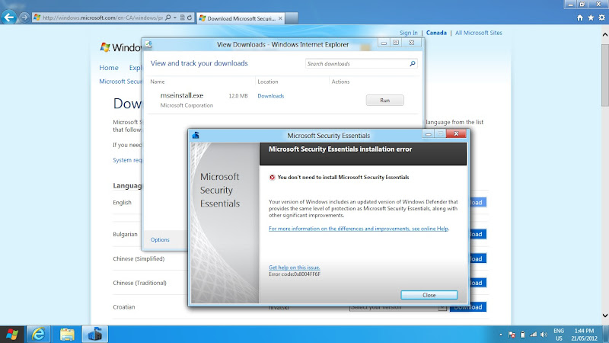Screen dimensions: 609x343
Task: Minimize the View Downloads window
Action: pos(384,43)
